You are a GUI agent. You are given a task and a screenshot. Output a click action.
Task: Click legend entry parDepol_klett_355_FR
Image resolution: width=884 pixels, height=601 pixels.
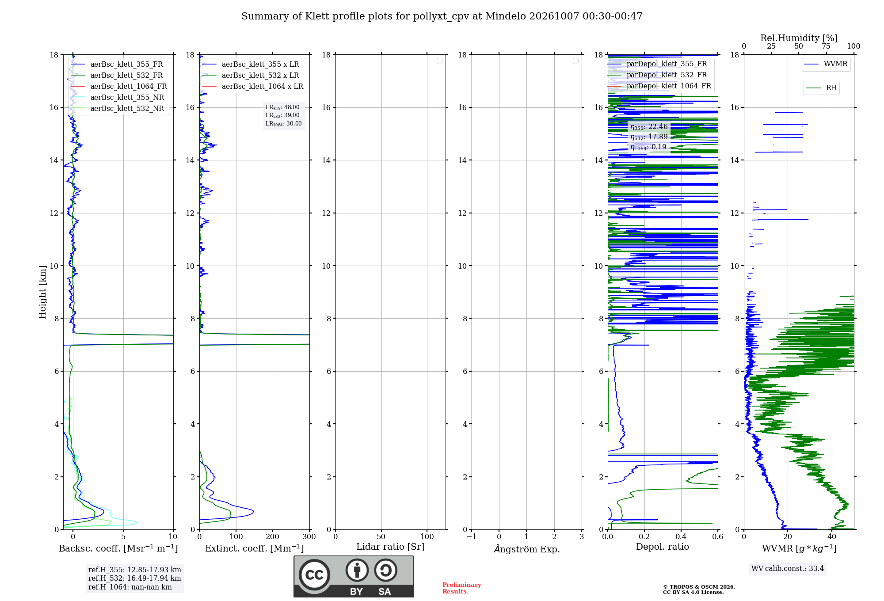pyautogui.click(x=657, y=64)
